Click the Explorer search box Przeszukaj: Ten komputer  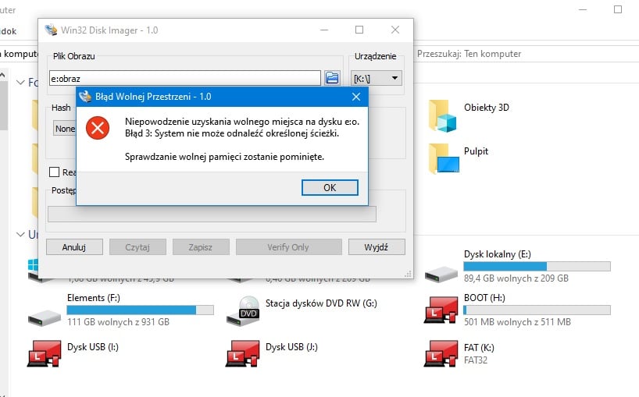526,54
